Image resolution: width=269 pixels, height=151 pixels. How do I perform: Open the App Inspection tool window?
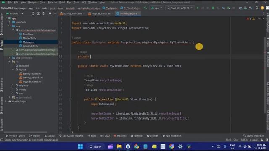click(172, 136)
